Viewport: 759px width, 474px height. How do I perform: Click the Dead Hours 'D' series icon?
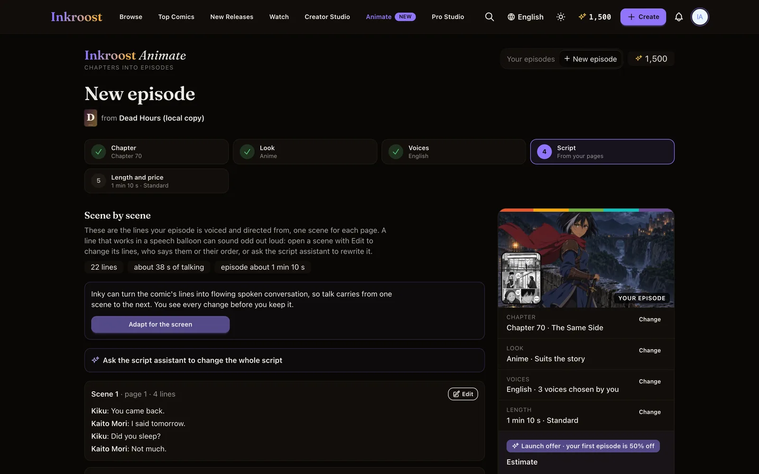[91, 118]
